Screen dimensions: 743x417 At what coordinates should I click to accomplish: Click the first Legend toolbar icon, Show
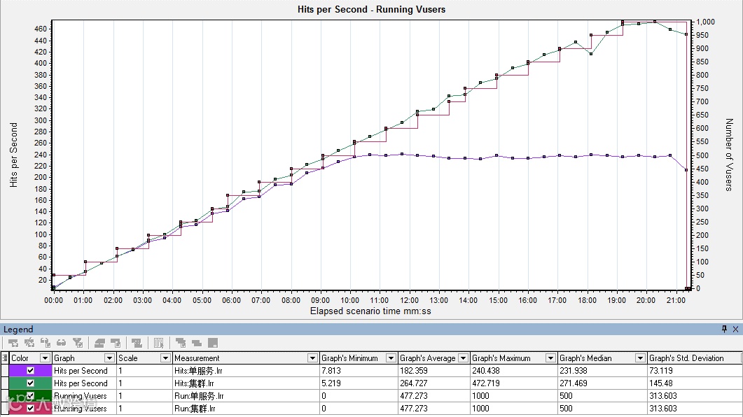point(13,343)
